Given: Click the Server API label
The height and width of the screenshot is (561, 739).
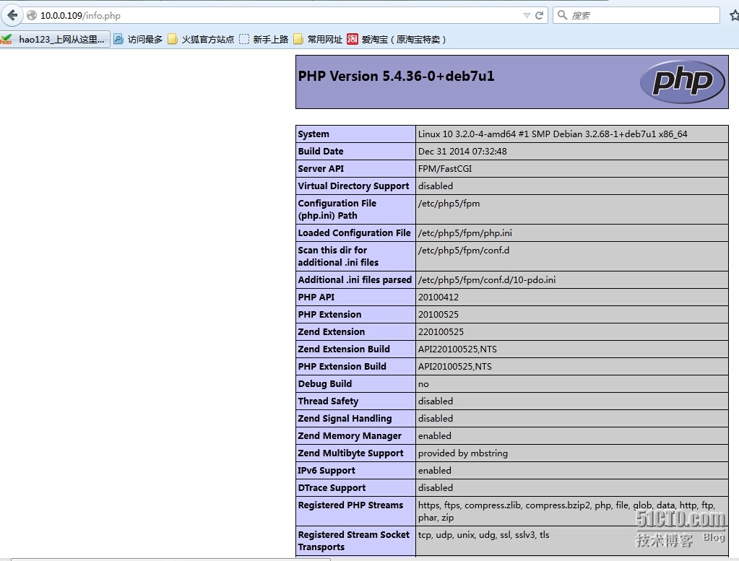Looking at the screenshot, I should [321, 169].
